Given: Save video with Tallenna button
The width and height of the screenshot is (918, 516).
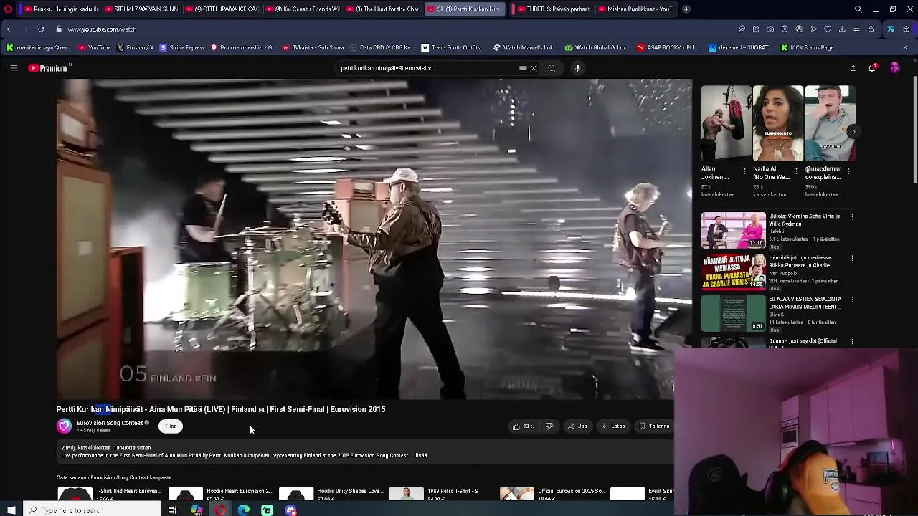Looking at the screenshot, I should pos(655,426).
